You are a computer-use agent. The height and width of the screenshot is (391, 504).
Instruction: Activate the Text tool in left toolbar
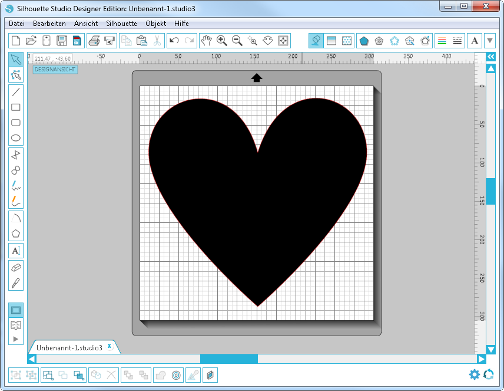click(16, 251)
